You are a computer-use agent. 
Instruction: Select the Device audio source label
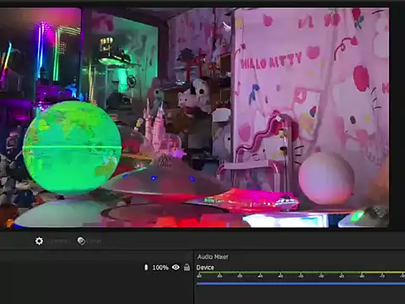coord(205,268)
